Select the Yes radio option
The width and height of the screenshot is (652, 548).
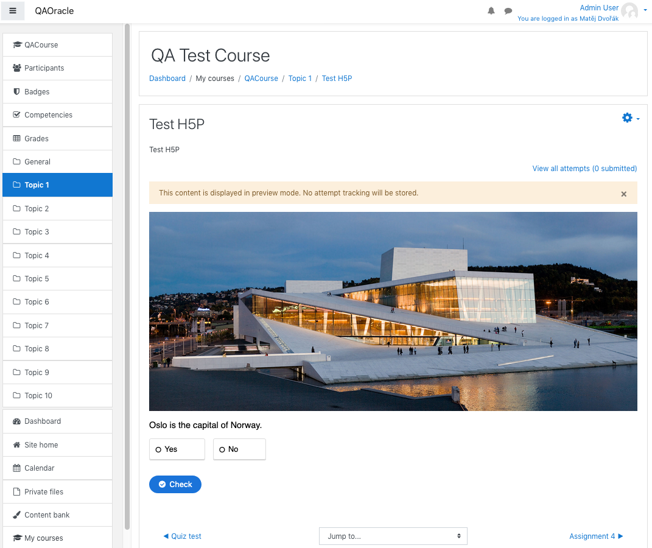177,449
